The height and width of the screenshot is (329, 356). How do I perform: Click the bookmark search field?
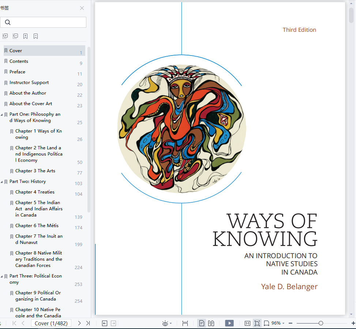(x=43, y=22)
